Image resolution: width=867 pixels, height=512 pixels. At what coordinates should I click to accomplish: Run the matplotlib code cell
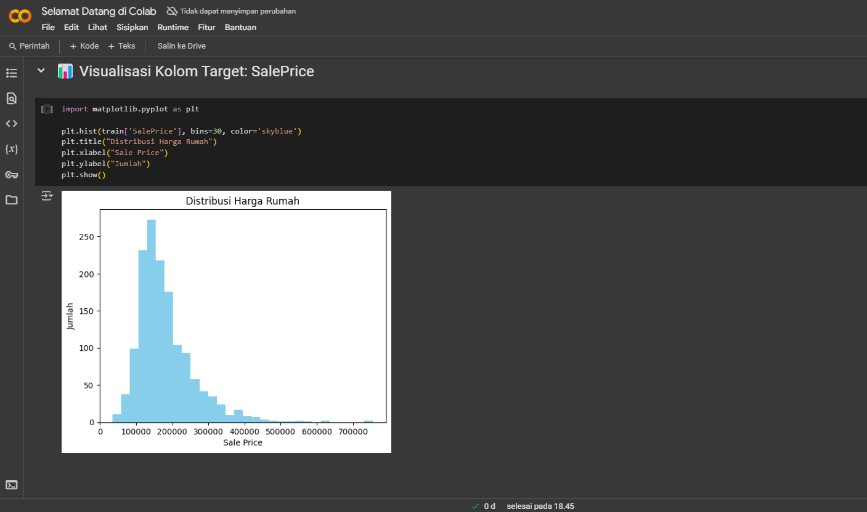[47, 109]
